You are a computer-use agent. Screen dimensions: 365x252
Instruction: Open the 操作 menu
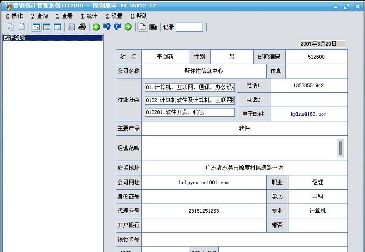click(14, 16)
